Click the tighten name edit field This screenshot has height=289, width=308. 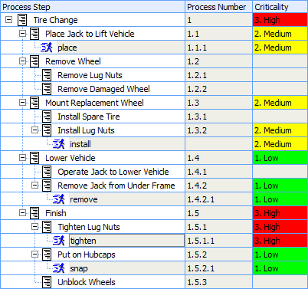(126, 241)
